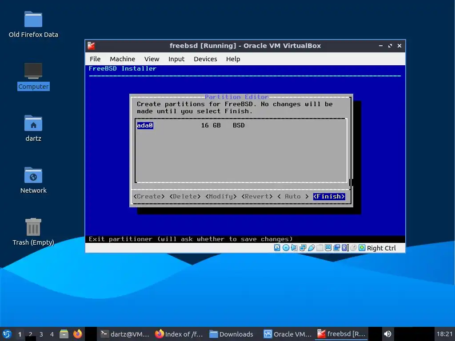This screenshot has width=455, height=341.
Task: Click the display monitor icon in VirtualBox status bar
Action: (328, 248)
